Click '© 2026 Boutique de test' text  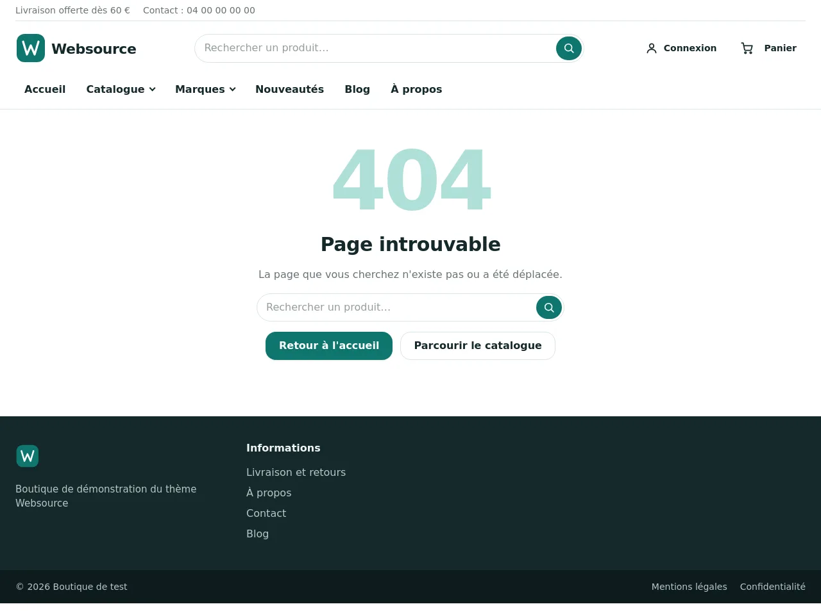[71, 587]
